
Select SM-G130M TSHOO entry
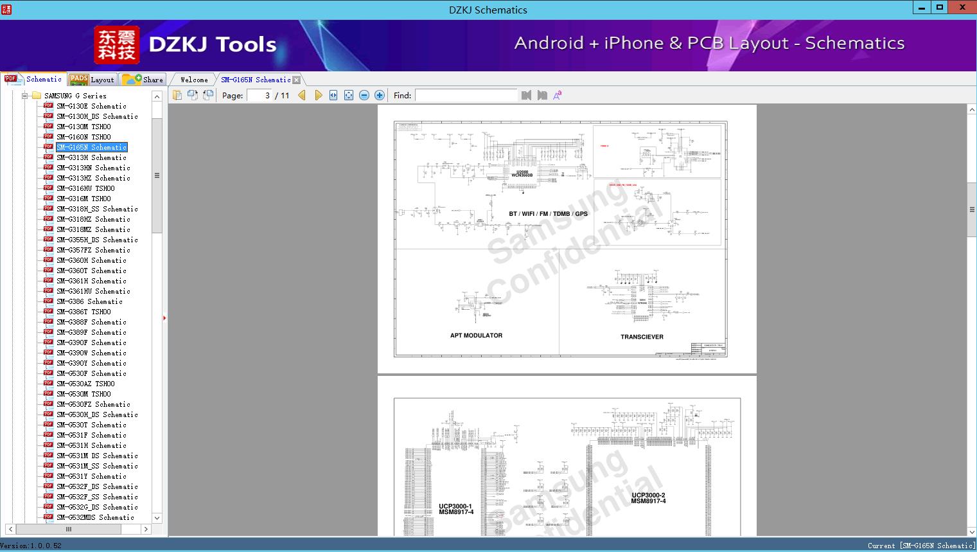pyautogui.click(x=84, y=127)
